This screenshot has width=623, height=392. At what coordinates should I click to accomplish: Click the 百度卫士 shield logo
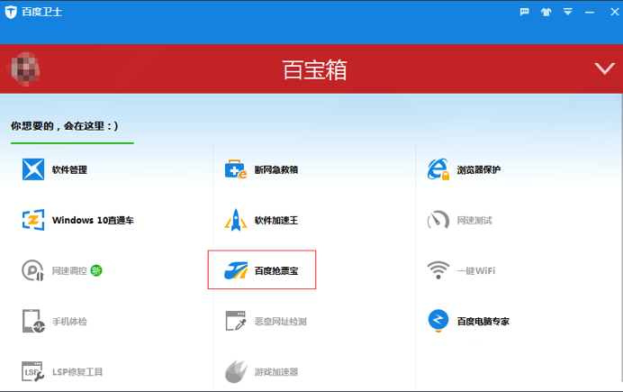[11, 12]
